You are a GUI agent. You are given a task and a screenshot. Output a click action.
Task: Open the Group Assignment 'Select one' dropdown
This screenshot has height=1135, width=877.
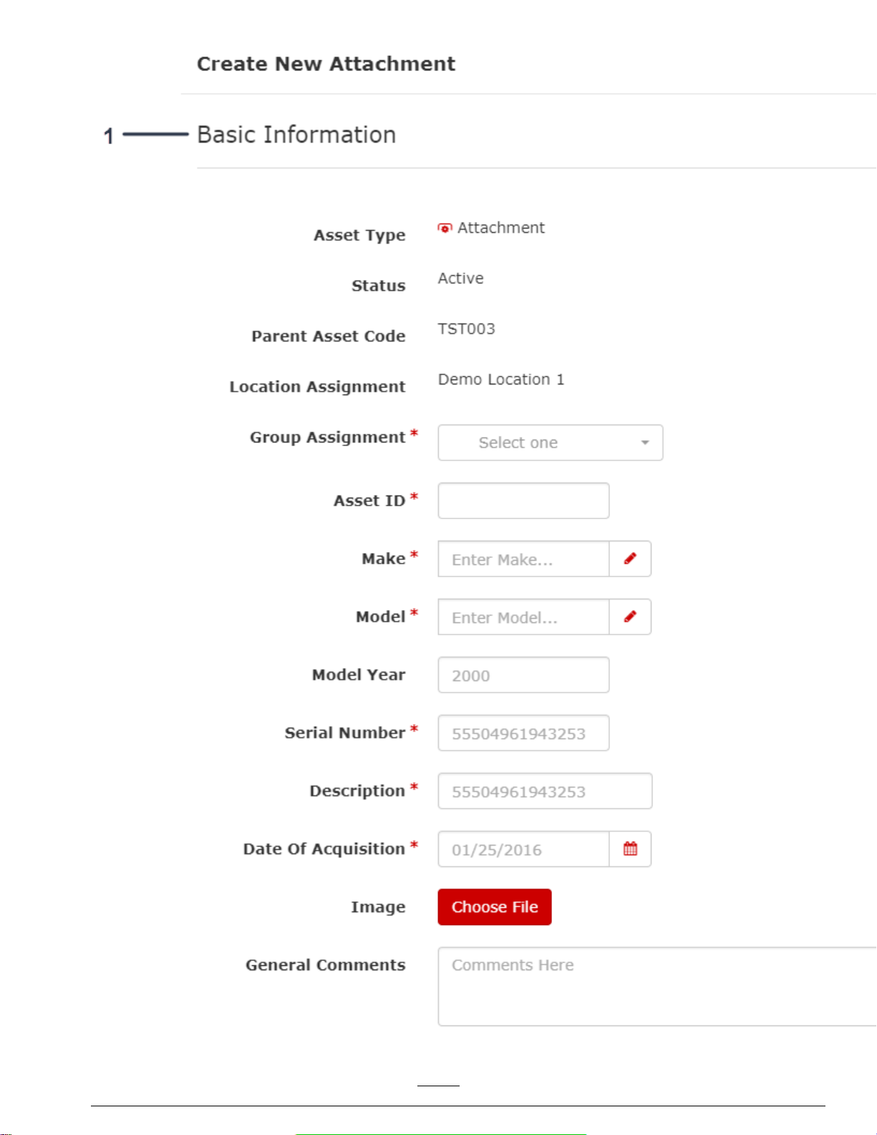pos(551,443)
